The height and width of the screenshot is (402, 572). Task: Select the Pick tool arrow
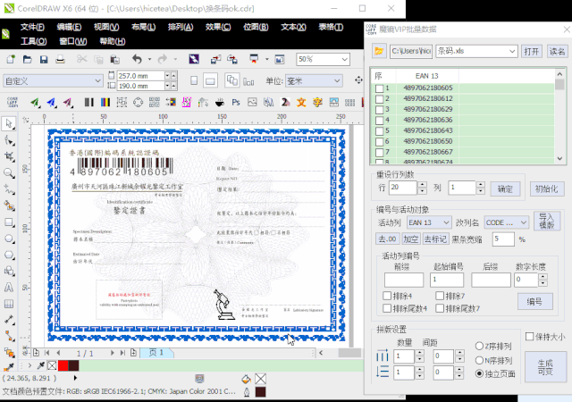click(9, 123)
